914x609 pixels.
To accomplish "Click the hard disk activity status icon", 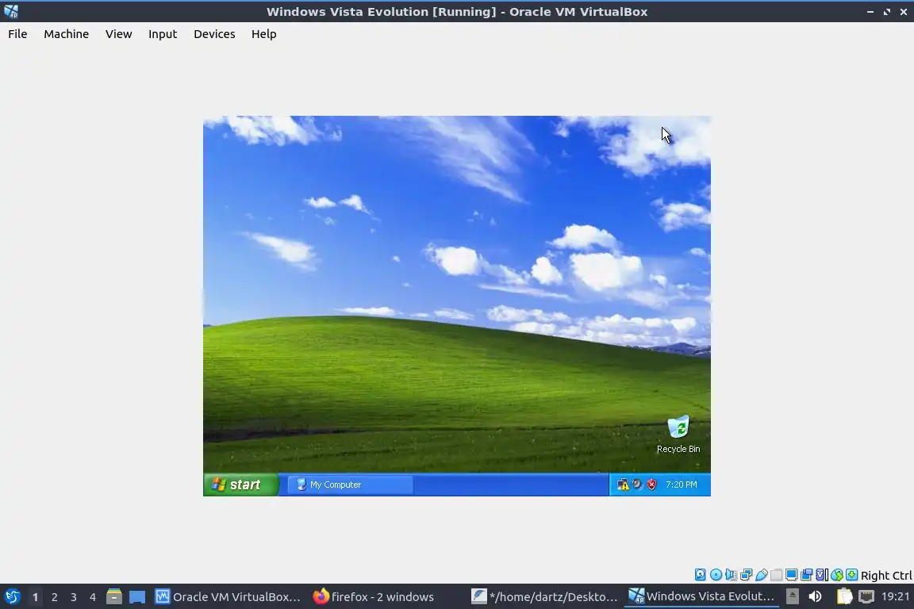I will [700, 575].
